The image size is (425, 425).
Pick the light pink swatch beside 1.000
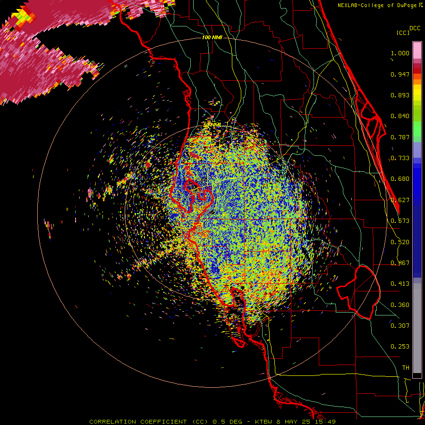(x=417, y=51)
